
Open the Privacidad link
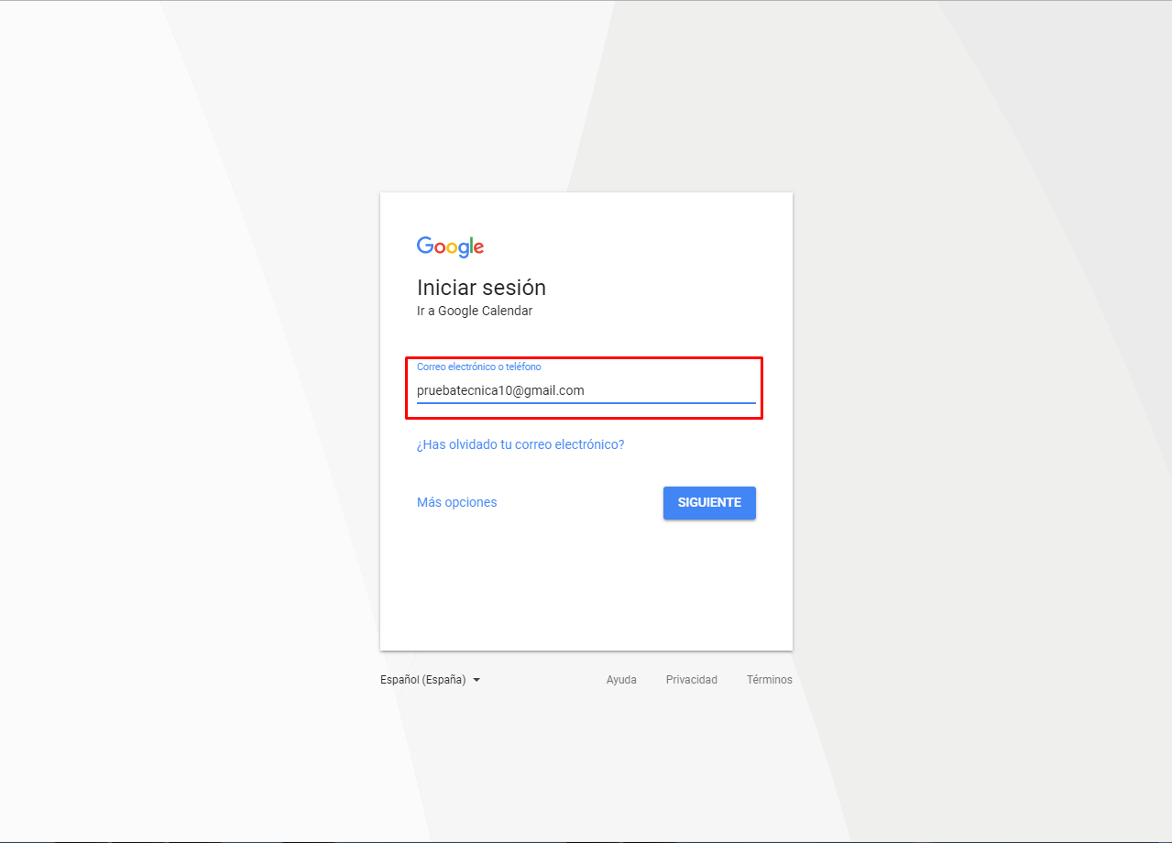(692, 680)
